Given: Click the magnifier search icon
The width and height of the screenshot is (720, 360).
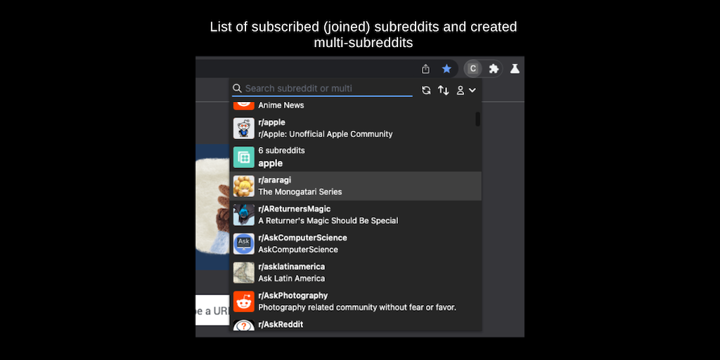Looking at the screenshot, I should pos(237,88).
